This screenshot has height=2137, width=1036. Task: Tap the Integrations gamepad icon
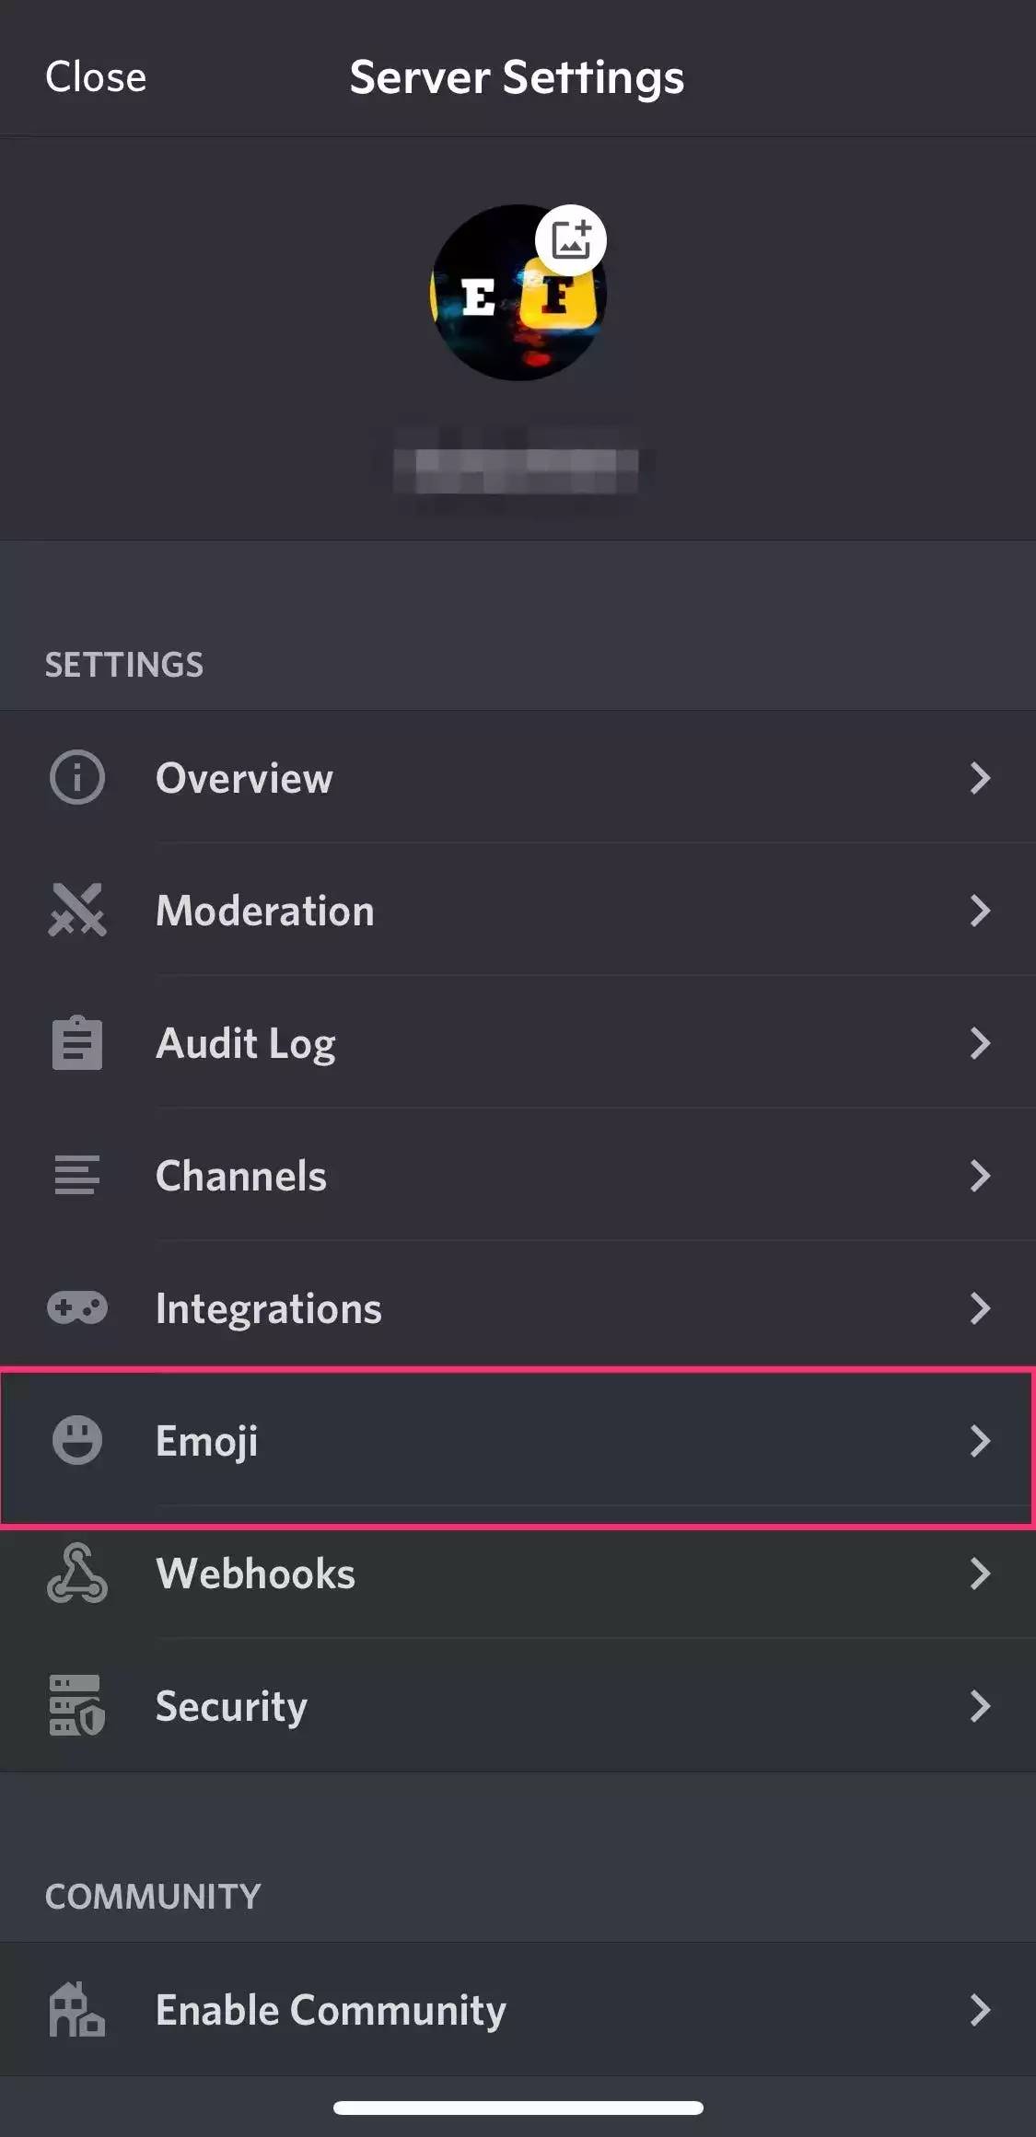point(77,1308)
